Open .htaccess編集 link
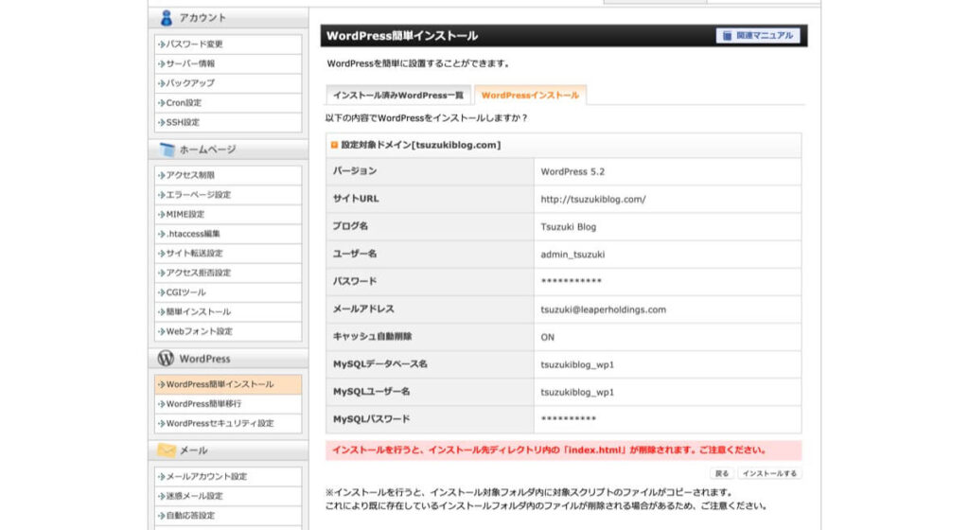Image resolution: width=969 pixels, height=530 pixels. coord(228,234)
